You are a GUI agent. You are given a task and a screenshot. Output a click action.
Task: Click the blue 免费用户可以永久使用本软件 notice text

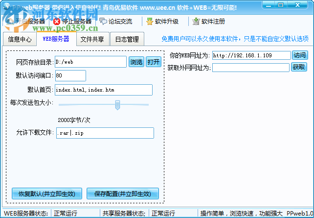(x=235, y=39)
